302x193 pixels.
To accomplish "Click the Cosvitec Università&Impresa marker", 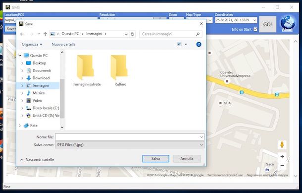I will [x=227, y=81].
